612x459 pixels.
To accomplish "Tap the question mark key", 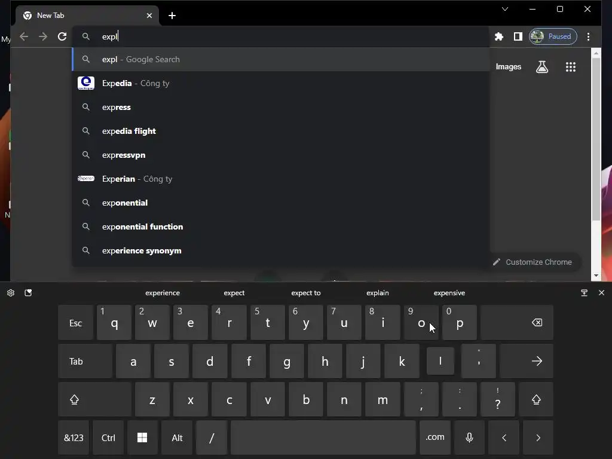I will [x=498, y=399].
